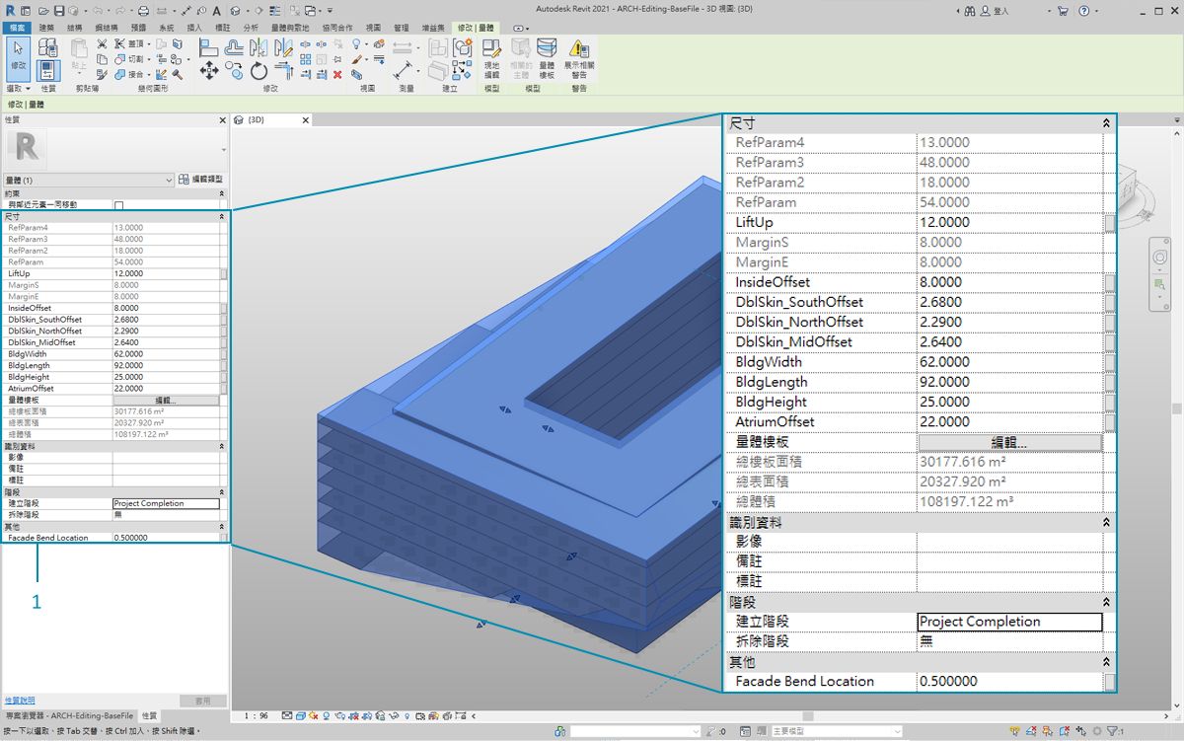The image size is (1184, 741).
Task: Toggle Drag Elements on Selection in status bar
Action: 1080,731
